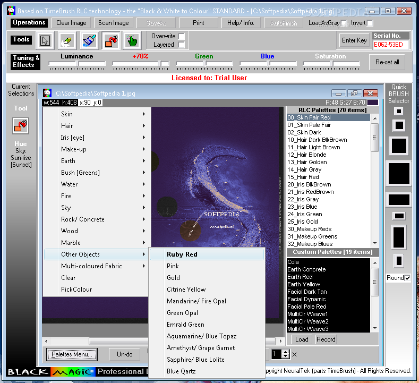Toggle the Layered checkbox
The width and height of the screenshot is (419, 383).
tap(182, 45)
